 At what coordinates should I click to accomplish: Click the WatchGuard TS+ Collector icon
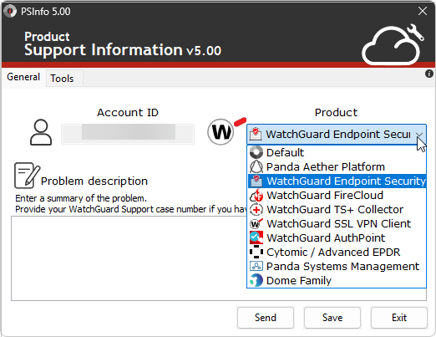point(256,209)
